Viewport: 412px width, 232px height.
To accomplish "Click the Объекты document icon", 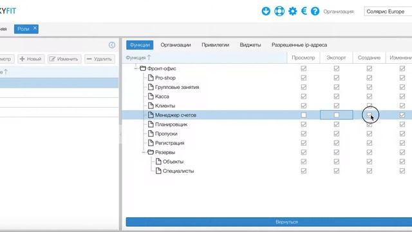I will (158, 162).
